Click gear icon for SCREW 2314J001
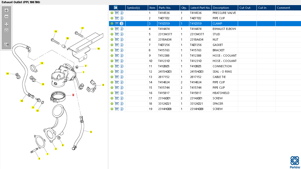 tap(112, 98)
